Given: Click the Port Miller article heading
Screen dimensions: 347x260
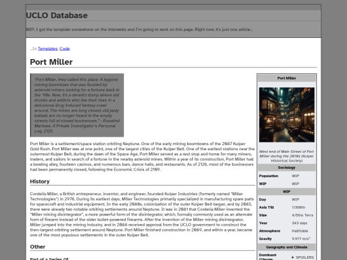Looking at the screenshot, I should [x=51, y=62].
